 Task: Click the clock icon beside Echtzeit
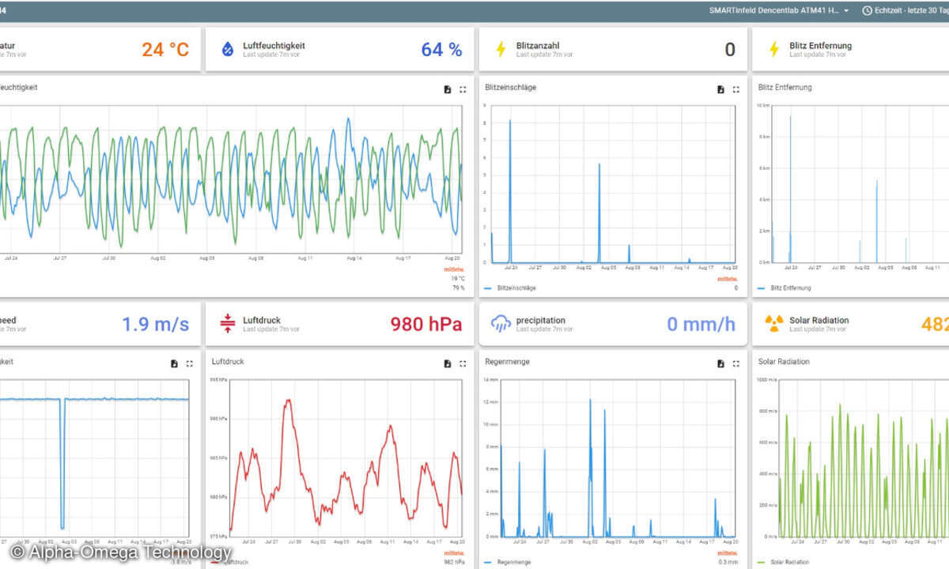867,10
